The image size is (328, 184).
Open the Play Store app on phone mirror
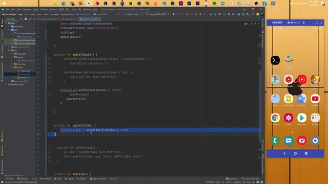[x=302, y=118]
